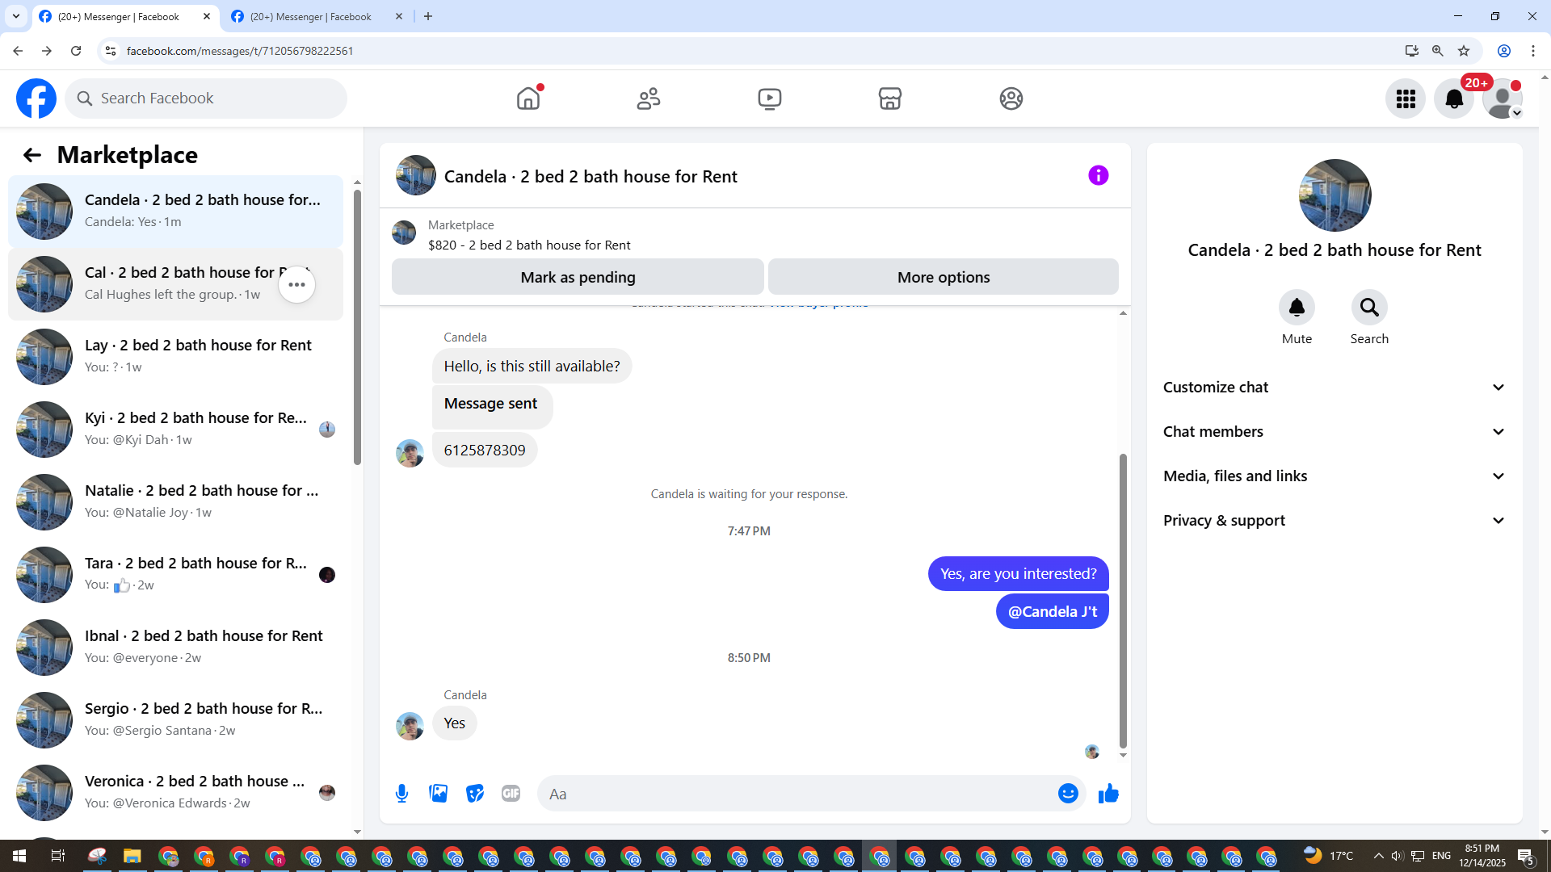Switch to the second Messenger browser tab
1551x872 pixels.
(311, 16)
